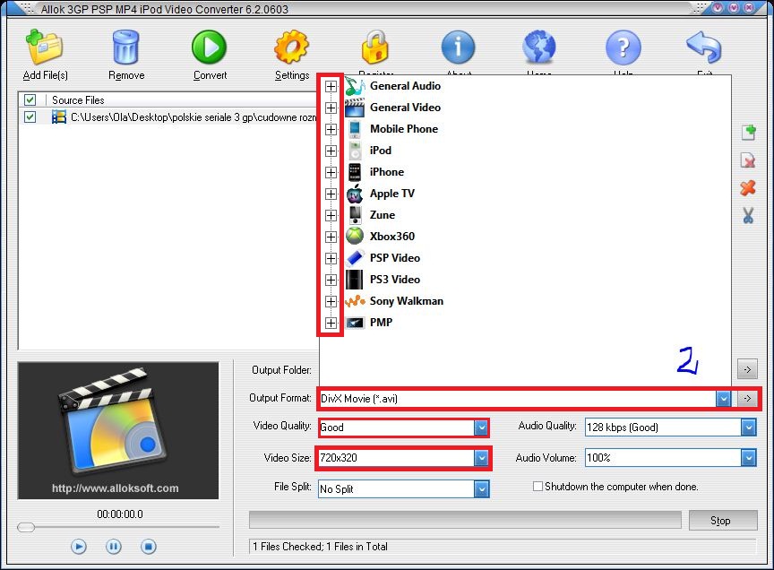This screenshot has width=774, height=570.
Task: Choose the iPod category
Action: 380,151
